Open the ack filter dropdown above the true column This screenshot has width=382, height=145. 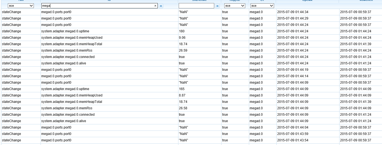tap(235, 6)
